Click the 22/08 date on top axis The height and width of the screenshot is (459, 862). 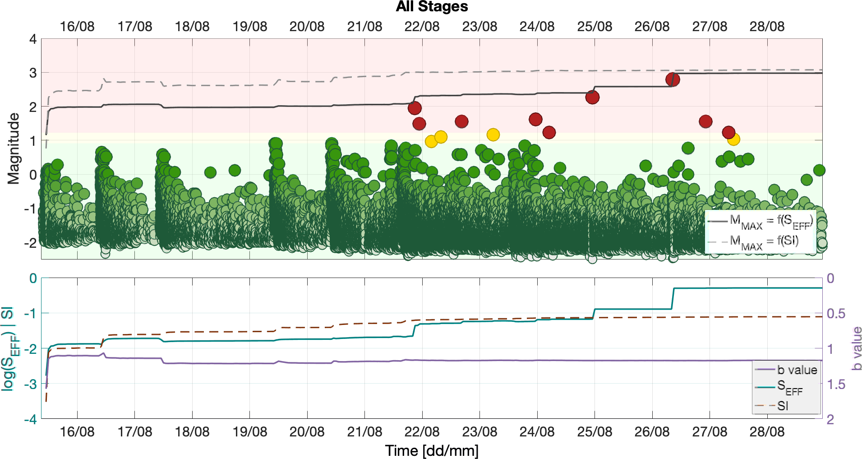tap(422, 26)
